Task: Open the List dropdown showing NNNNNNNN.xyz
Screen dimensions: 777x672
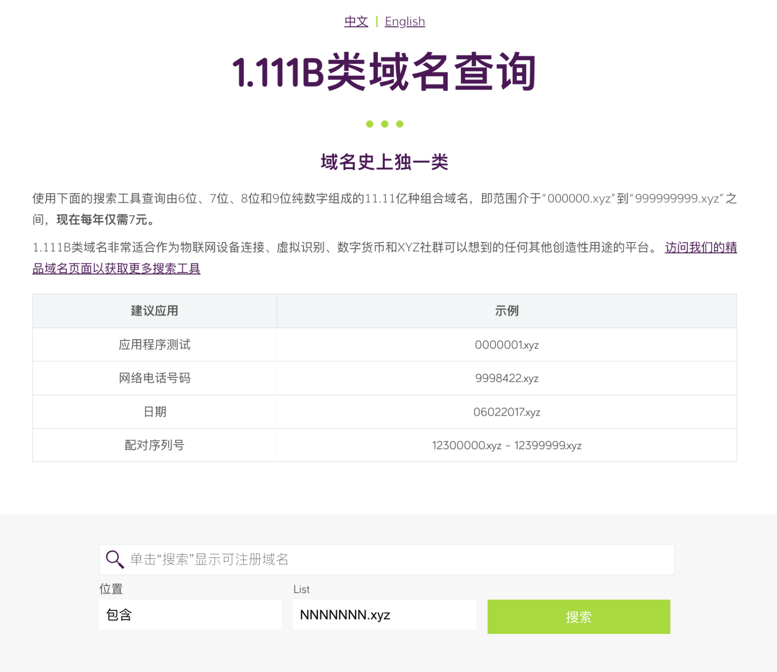Action: (x=384, y=614)
